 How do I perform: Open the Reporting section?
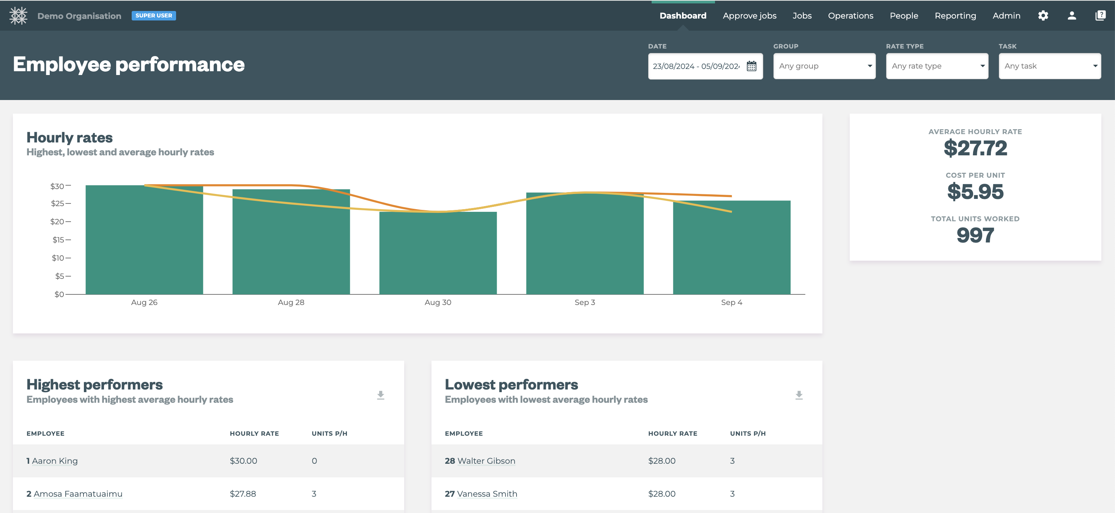point(955,16)
